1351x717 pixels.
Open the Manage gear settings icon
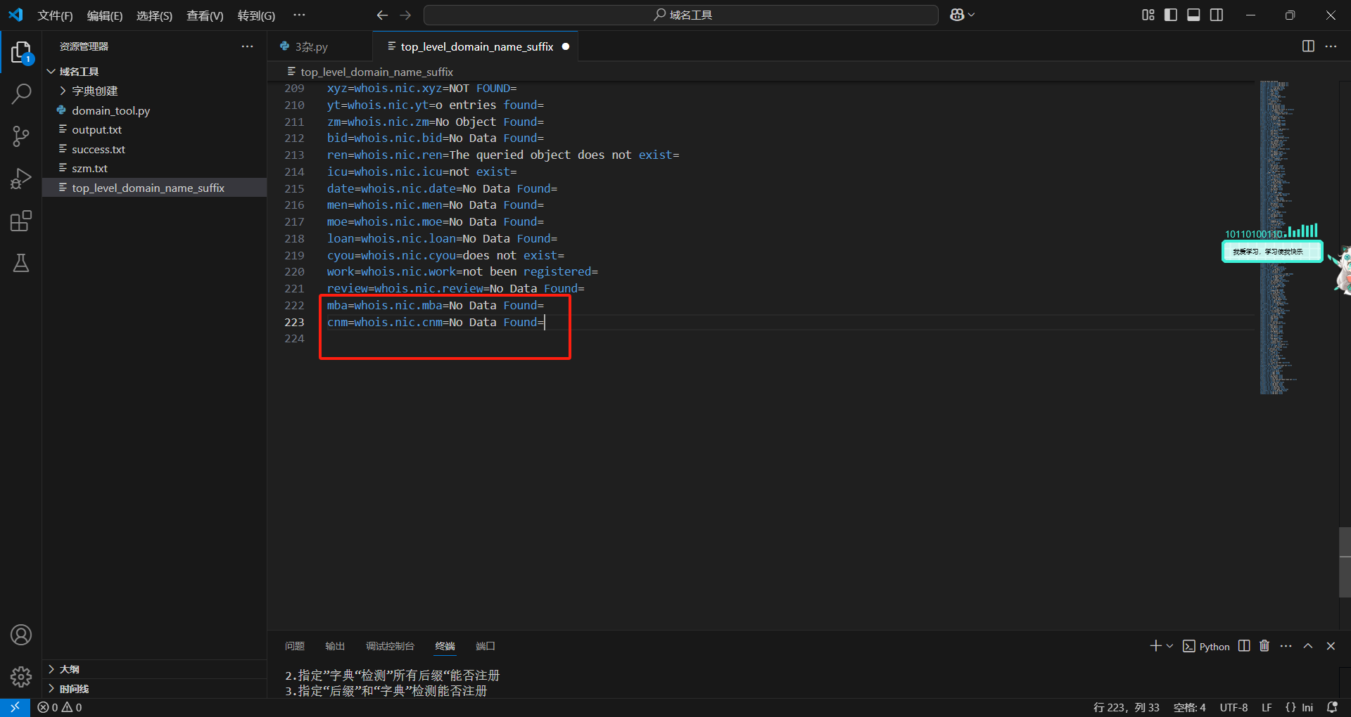point(21,676)
